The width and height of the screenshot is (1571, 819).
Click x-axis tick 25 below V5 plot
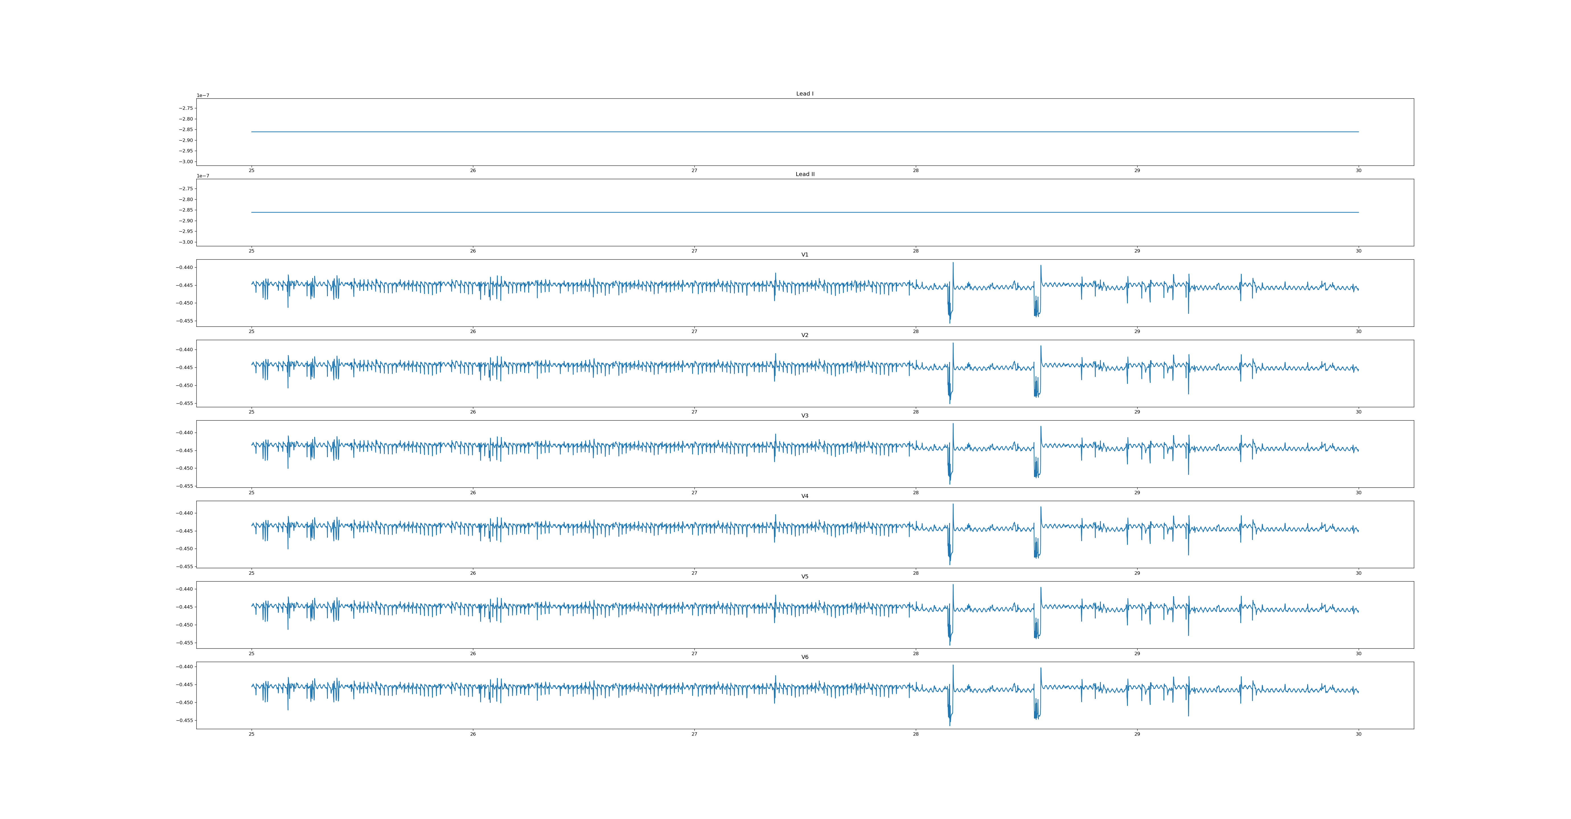tap(251, 653)
